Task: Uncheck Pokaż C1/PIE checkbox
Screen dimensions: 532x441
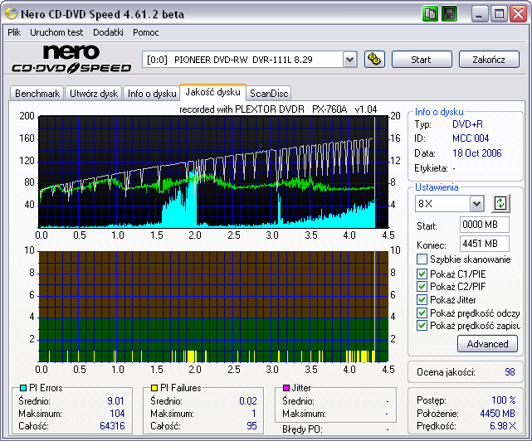Action: pyautogui.click(x=422, y=274)
